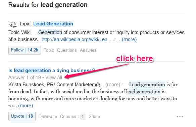Screen dimensions: 196x127
Task: Click View All answers link
Action: 54,78
